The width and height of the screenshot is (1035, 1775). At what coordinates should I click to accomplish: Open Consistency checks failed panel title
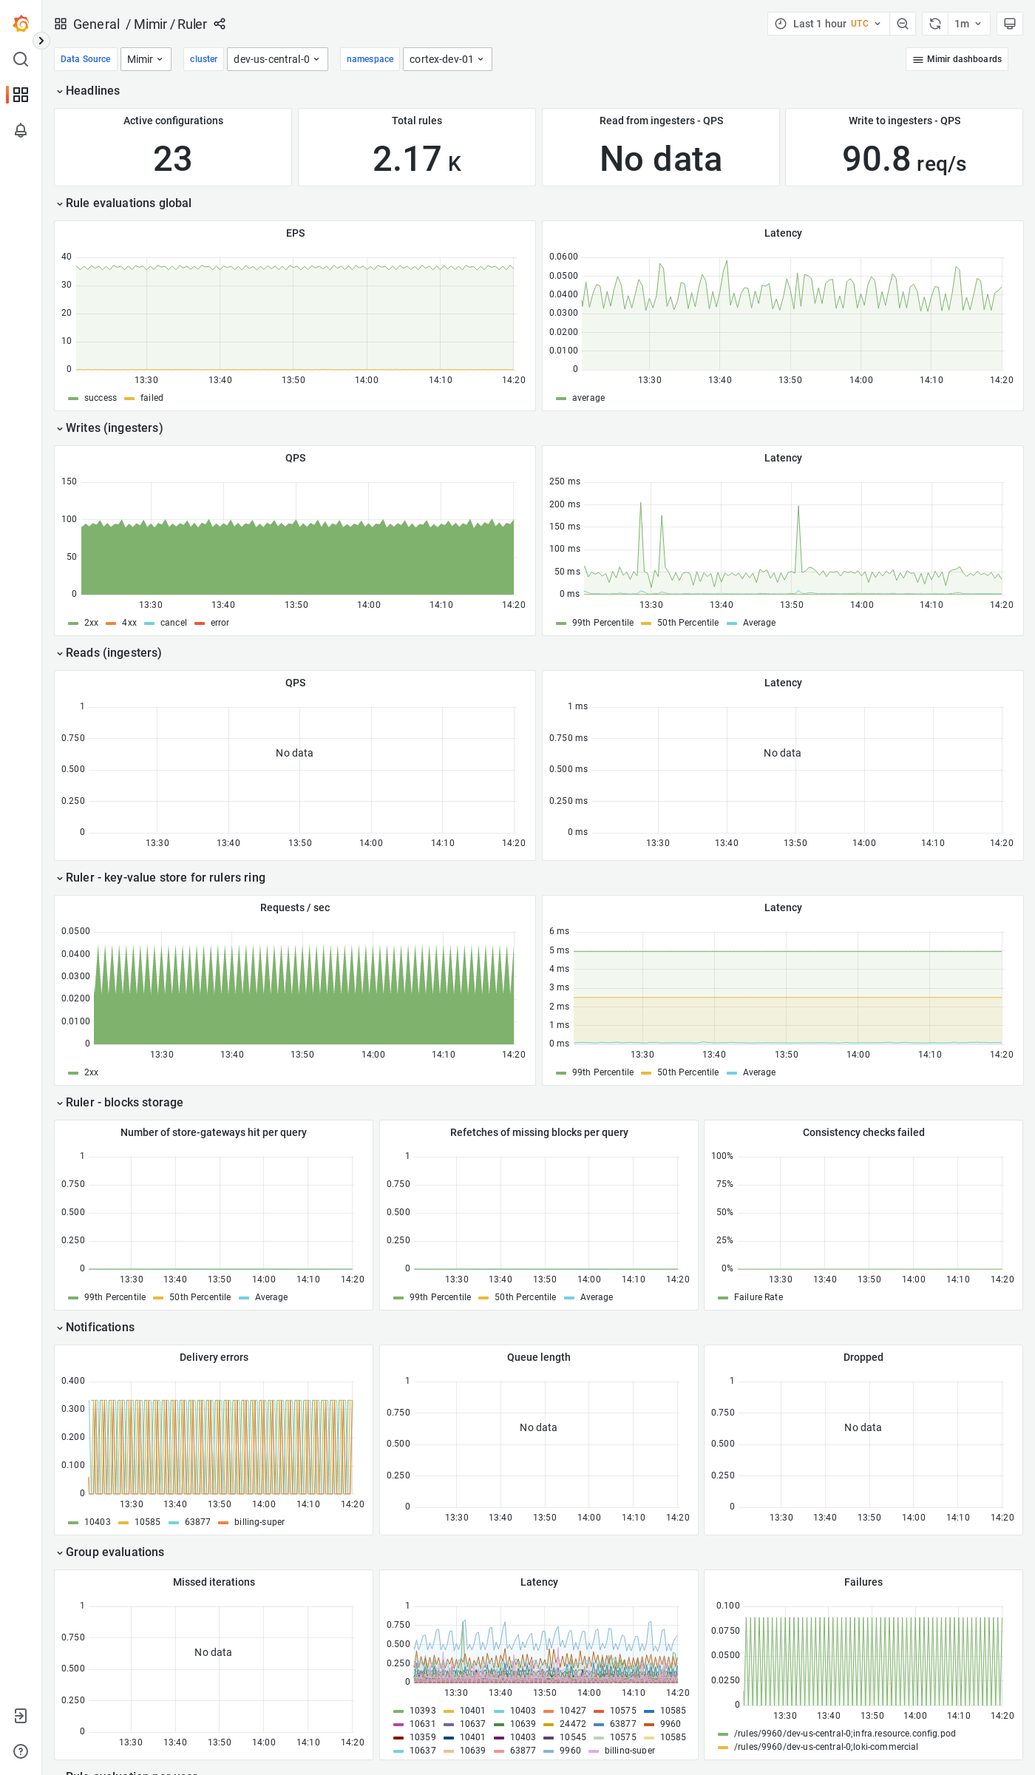coord(863,1132)
